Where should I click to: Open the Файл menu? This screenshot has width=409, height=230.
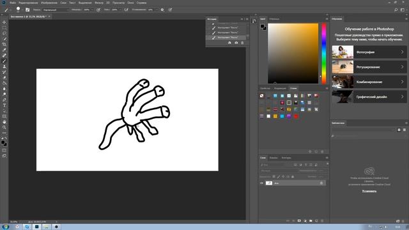(13, 3)
